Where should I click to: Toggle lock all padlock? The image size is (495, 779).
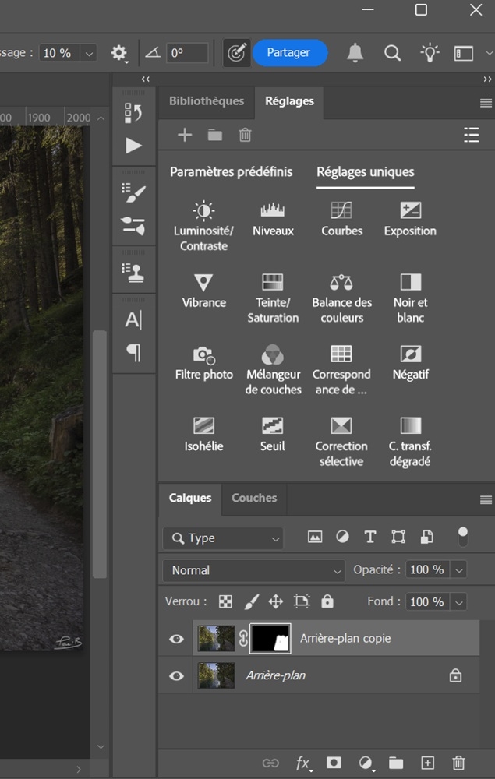(327, 601)
